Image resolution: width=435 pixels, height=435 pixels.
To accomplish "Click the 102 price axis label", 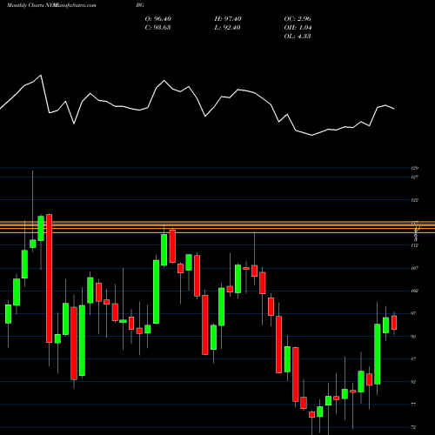I will 415,291.
